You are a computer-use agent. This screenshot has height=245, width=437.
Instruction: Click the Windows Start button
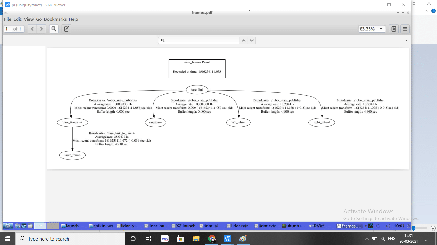pos(7,239)
